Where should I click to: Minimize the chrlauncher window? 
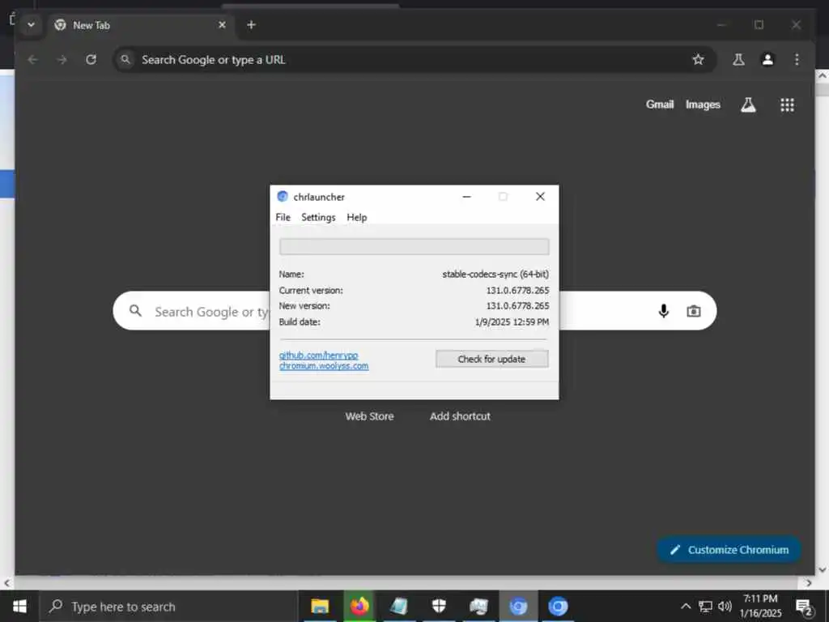[x=466, y=197]
